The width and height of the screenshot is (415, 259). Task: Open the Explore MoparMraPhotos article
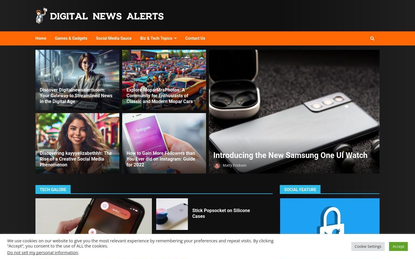(x=159, y=96)
